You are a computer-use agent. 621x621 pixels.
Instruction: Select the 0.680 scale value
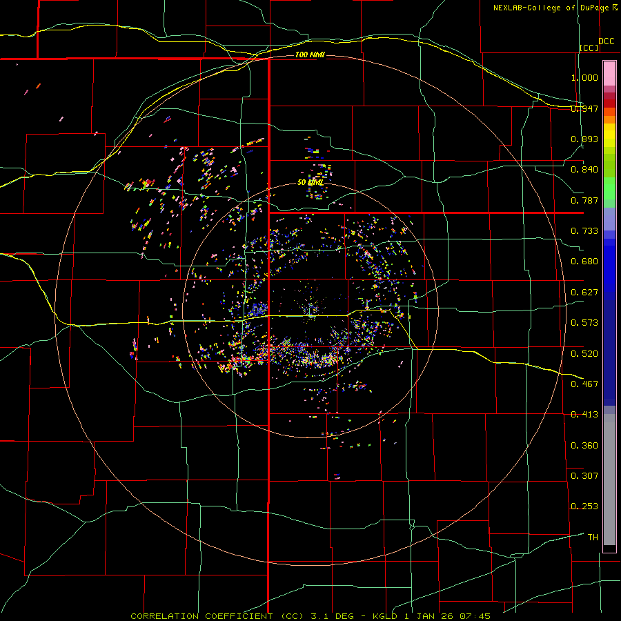pyautogui.click(x=584, y=262)
